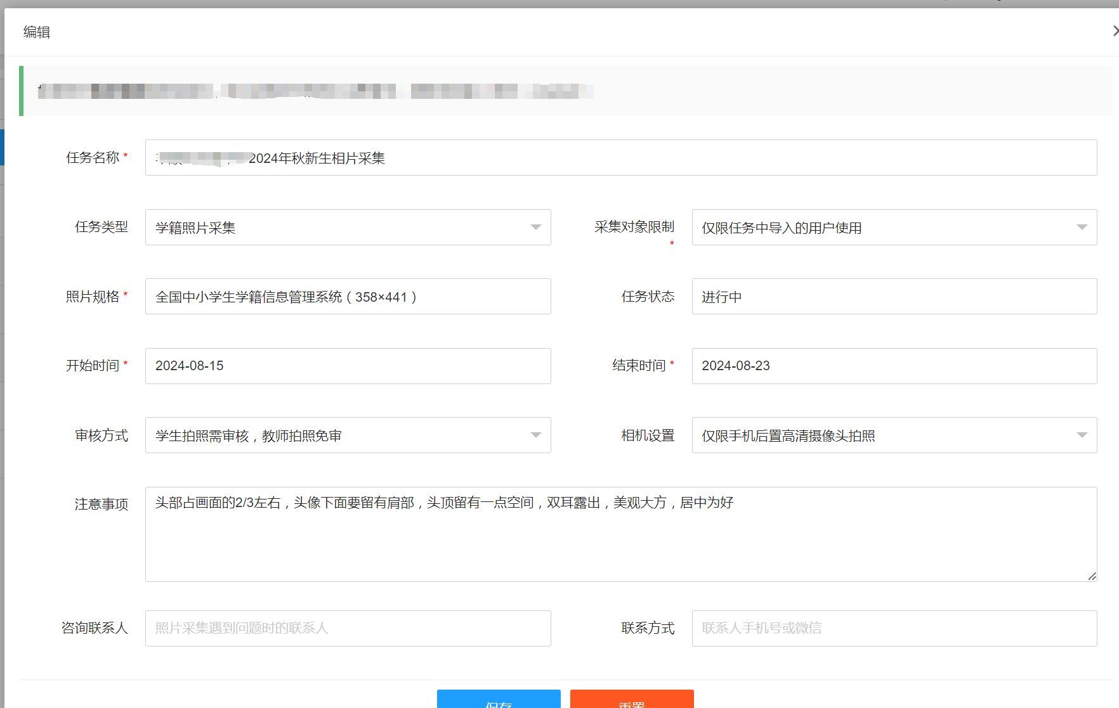Click the 采集对象限制 label
Screen dimensions: 1119x708
pyautogui.click(x=634, y=227)
